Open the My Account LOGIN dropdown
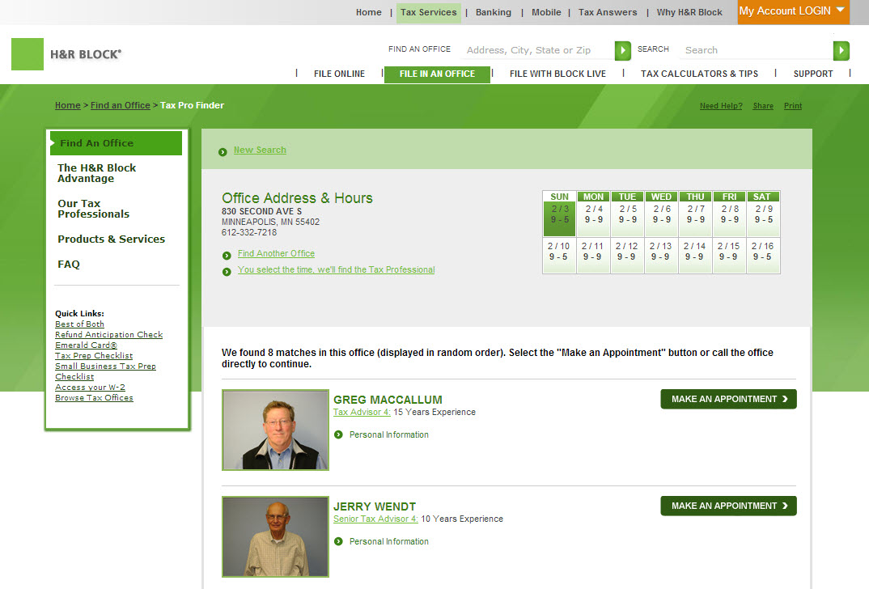 793,11
